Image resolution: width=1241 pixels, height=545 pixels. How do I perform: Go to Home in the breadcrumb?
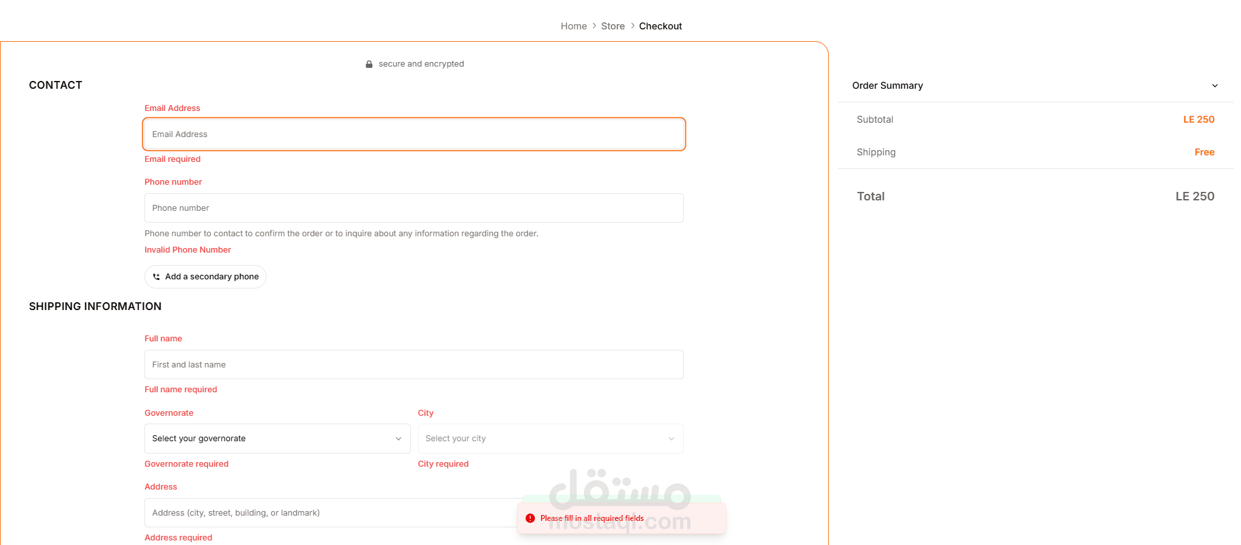[573, 26]
